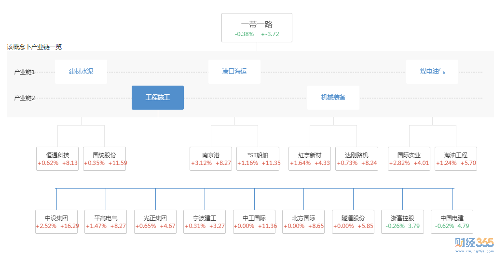This screenshot has width=494, height=253.
Task: Open the 国际实业 stock card
Action: 409,159
